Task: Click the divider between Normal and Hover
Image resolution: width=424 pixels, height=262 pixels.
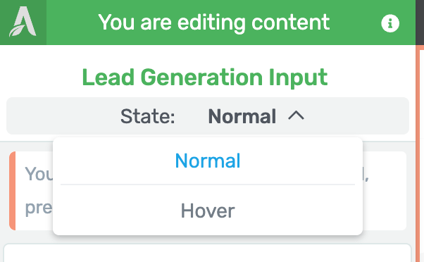Action: coord(208,185)
